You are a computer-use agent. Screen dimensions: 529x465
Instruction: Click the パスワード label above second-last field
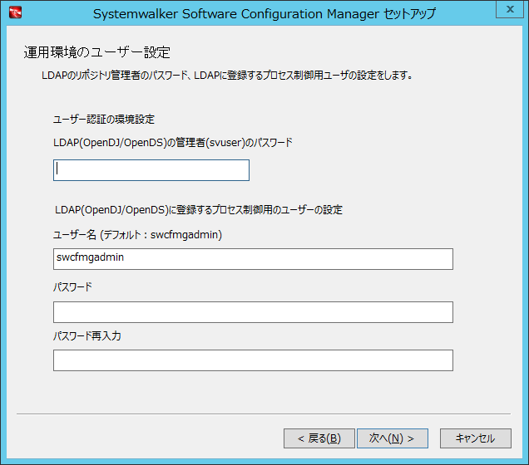pyautogui.click(x=72, y=286)
